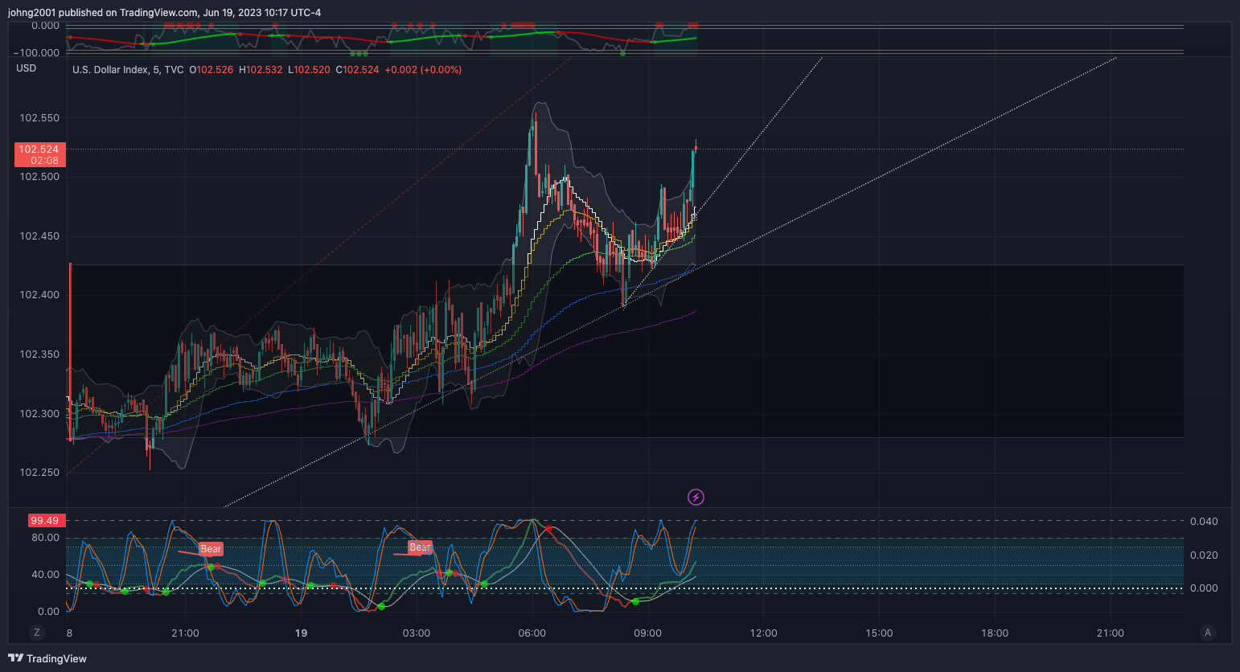The height and width of the screenshot is (672, 1240).
Task: Click the -100.000 top indicator axis label
Action: tap(36, 53)
